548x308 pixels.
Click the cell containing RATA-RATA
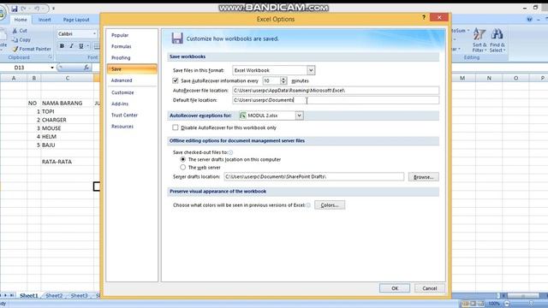67,162
